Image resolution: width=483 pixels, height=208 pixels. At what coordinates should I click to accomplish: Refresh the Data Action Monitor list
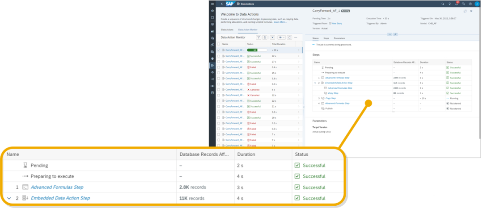pos(289,37)
